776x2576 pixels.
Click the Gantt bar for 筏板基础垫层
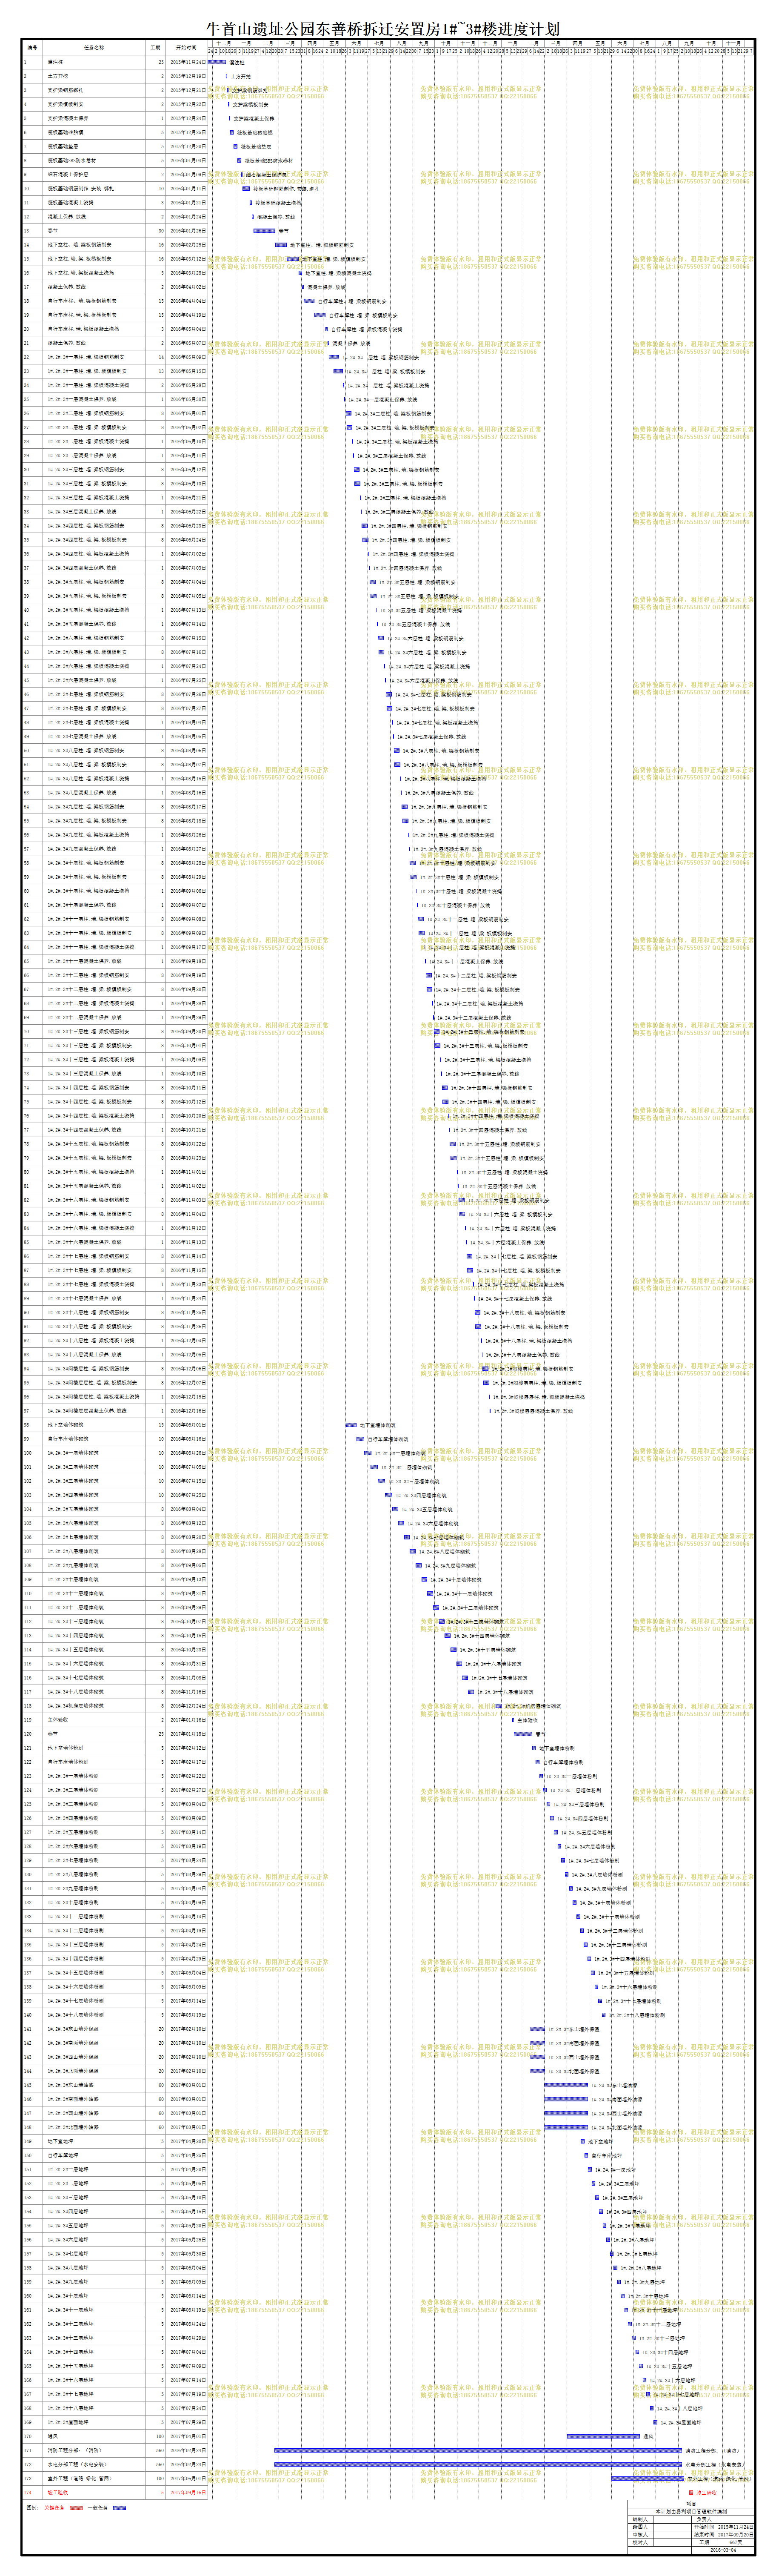point(236,146)
